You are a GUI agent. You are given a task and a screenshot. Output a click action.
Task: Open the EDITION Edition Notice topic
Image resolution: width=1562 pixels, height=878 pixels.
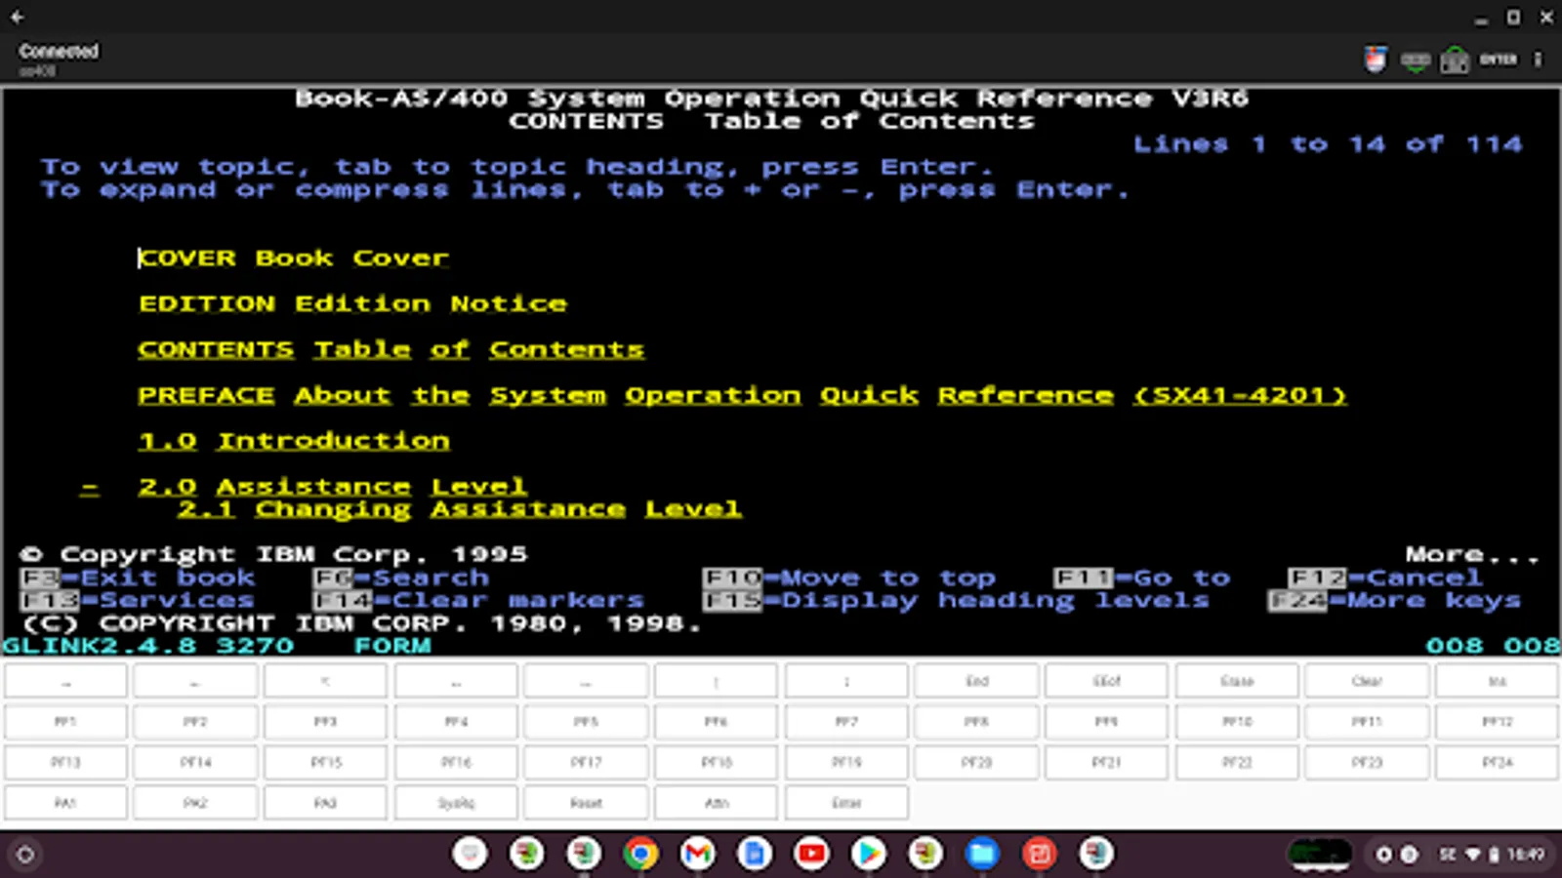point(352,304)
